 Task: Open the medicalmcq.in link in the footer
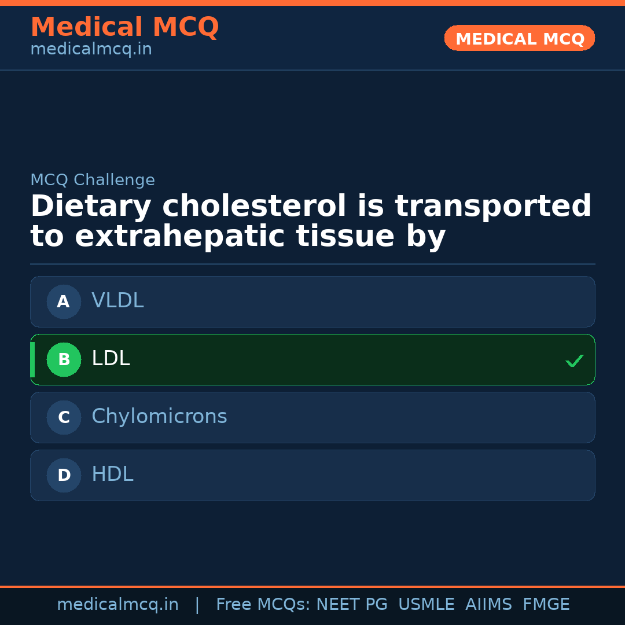(117, 605)
